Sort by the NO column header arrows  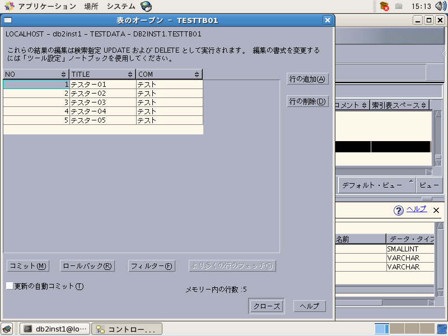(x=63, y=74)
